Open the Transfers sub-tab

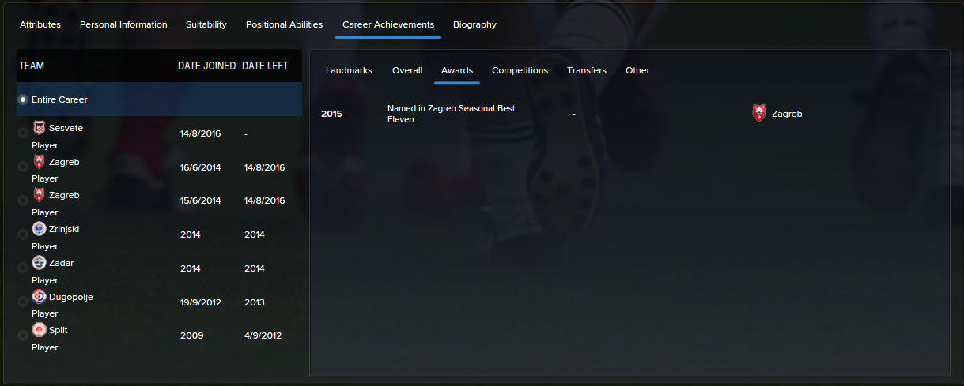tap(587, 70)
